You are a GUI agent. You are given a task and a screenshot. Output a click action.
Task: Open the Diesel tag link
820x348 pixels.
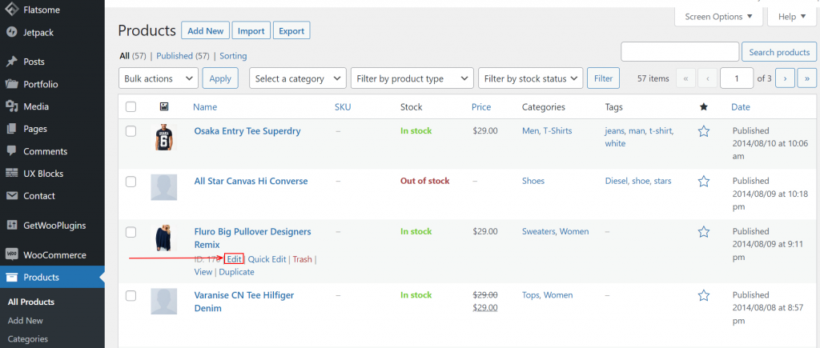click(616, 182)
